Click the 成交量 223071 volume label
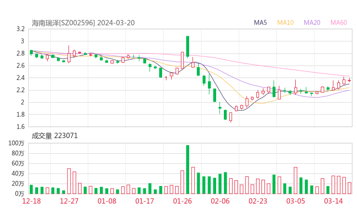357x212 pixels. coord(55,136)
